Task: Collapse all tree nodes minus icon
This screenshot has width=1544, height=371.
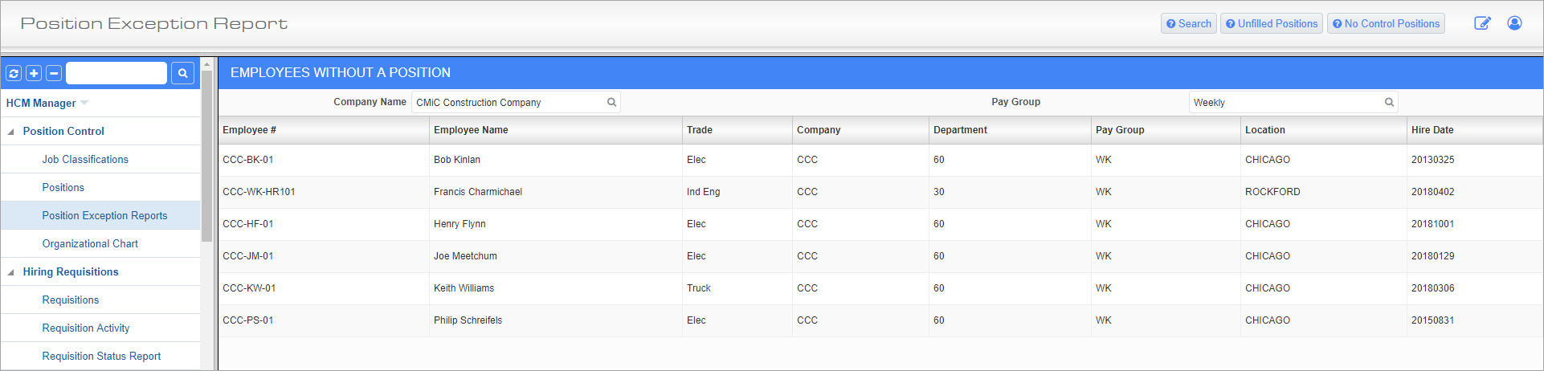Action: point(54,73)
